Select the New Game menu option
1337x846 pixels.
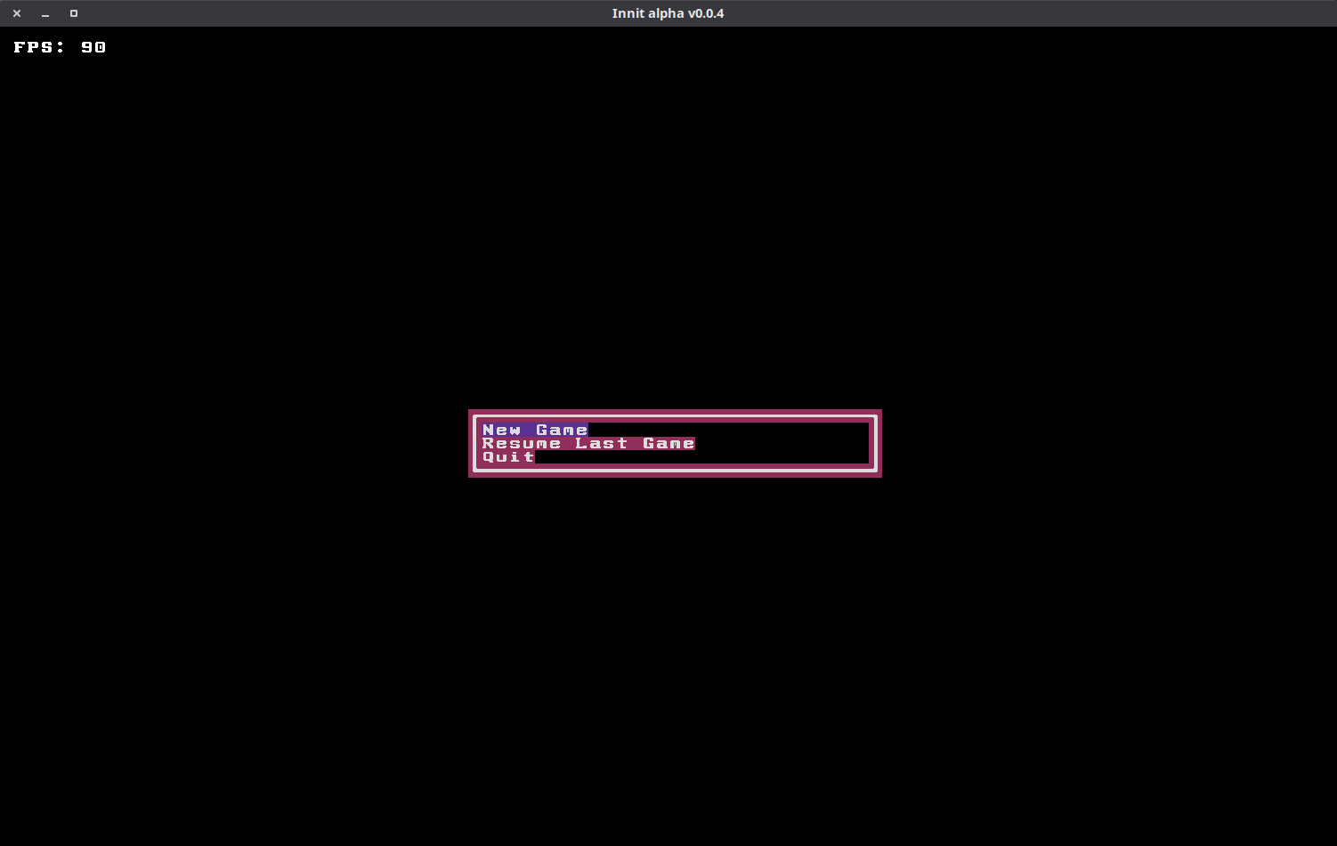pos(535,430)
